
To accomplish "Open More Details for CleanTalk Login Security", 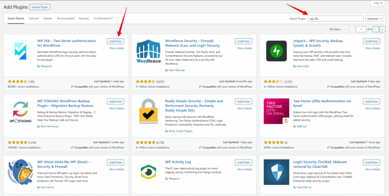I will [373, 169].
